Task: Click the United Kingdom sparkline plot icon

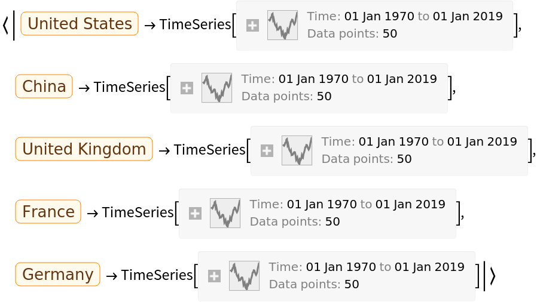Action: (297, 150)
